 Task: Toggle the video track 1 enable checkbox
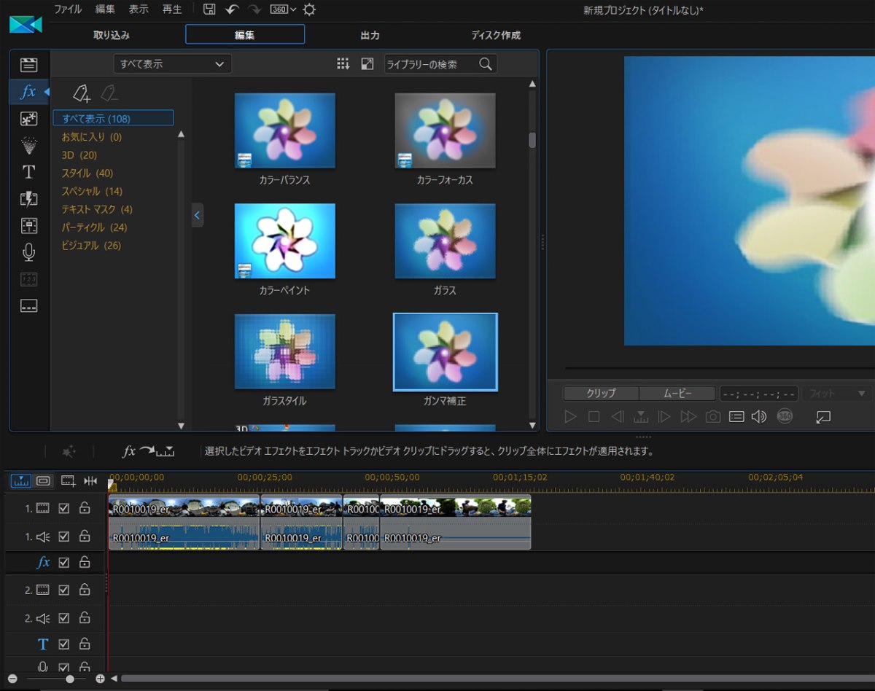click(64, 508)
